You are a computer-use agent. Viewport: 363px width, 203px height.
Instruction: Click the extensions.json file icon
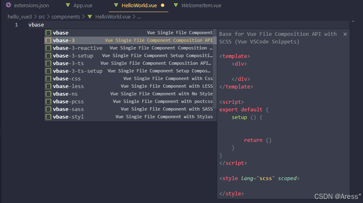8,5
